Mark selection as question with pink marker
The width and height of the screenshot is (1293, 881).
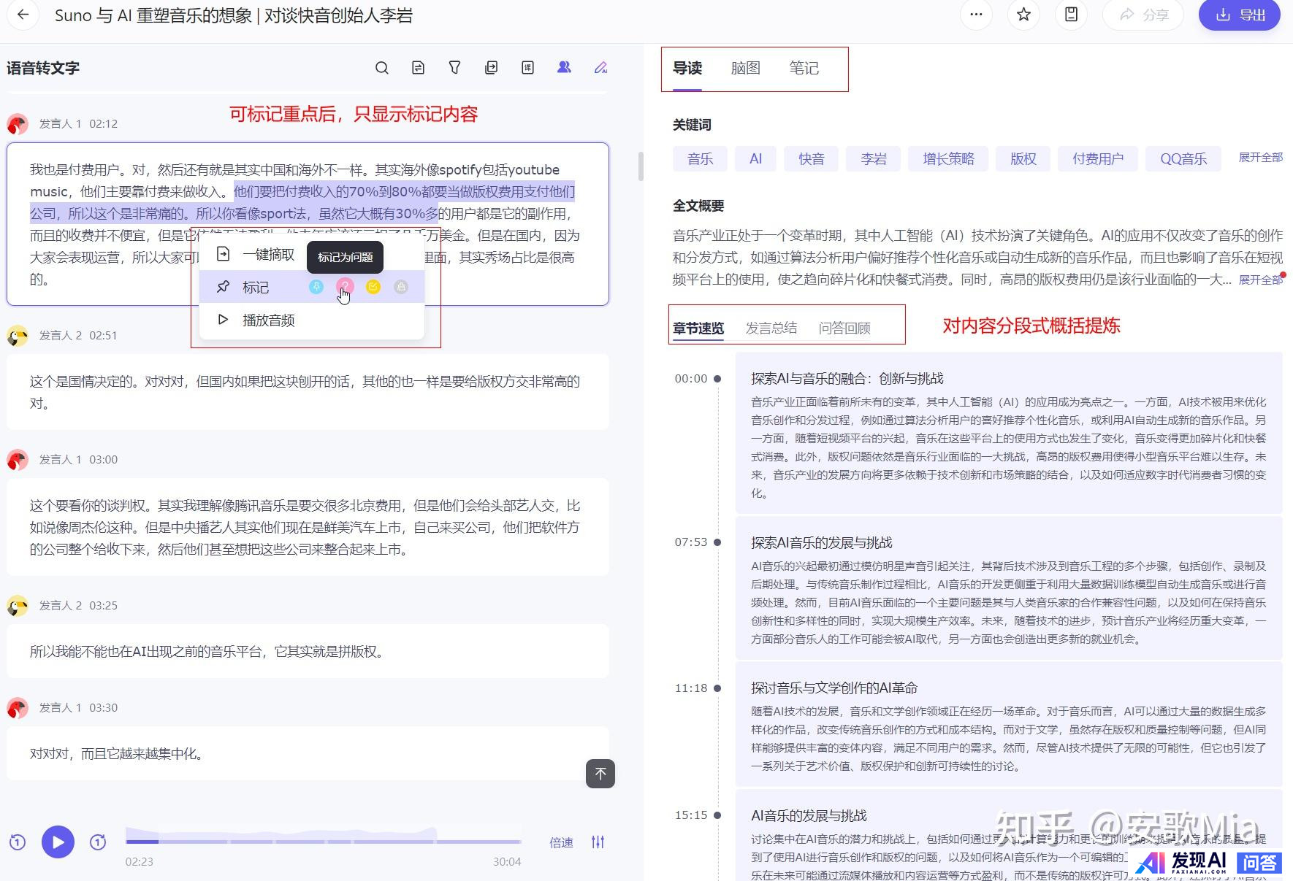345,287
